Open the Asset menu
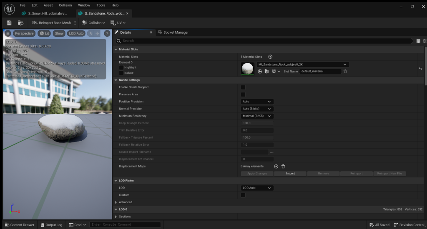Image resolution: width=427 pixels, height=229 pixels. [x=48, y=5]
